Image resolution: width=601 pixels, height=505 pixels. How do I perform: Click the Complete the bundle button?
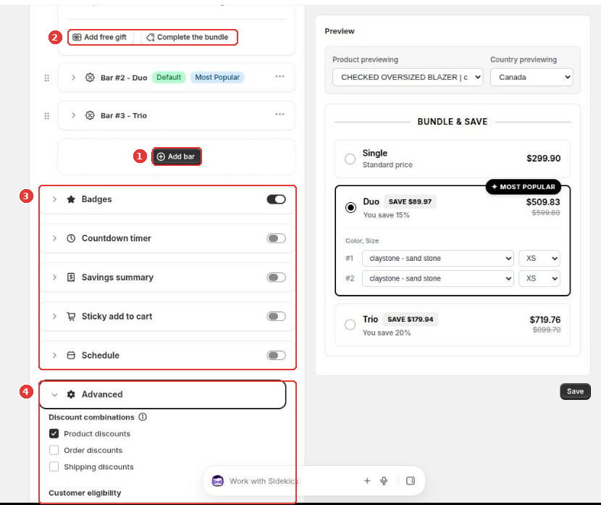[x=188, y=37]
